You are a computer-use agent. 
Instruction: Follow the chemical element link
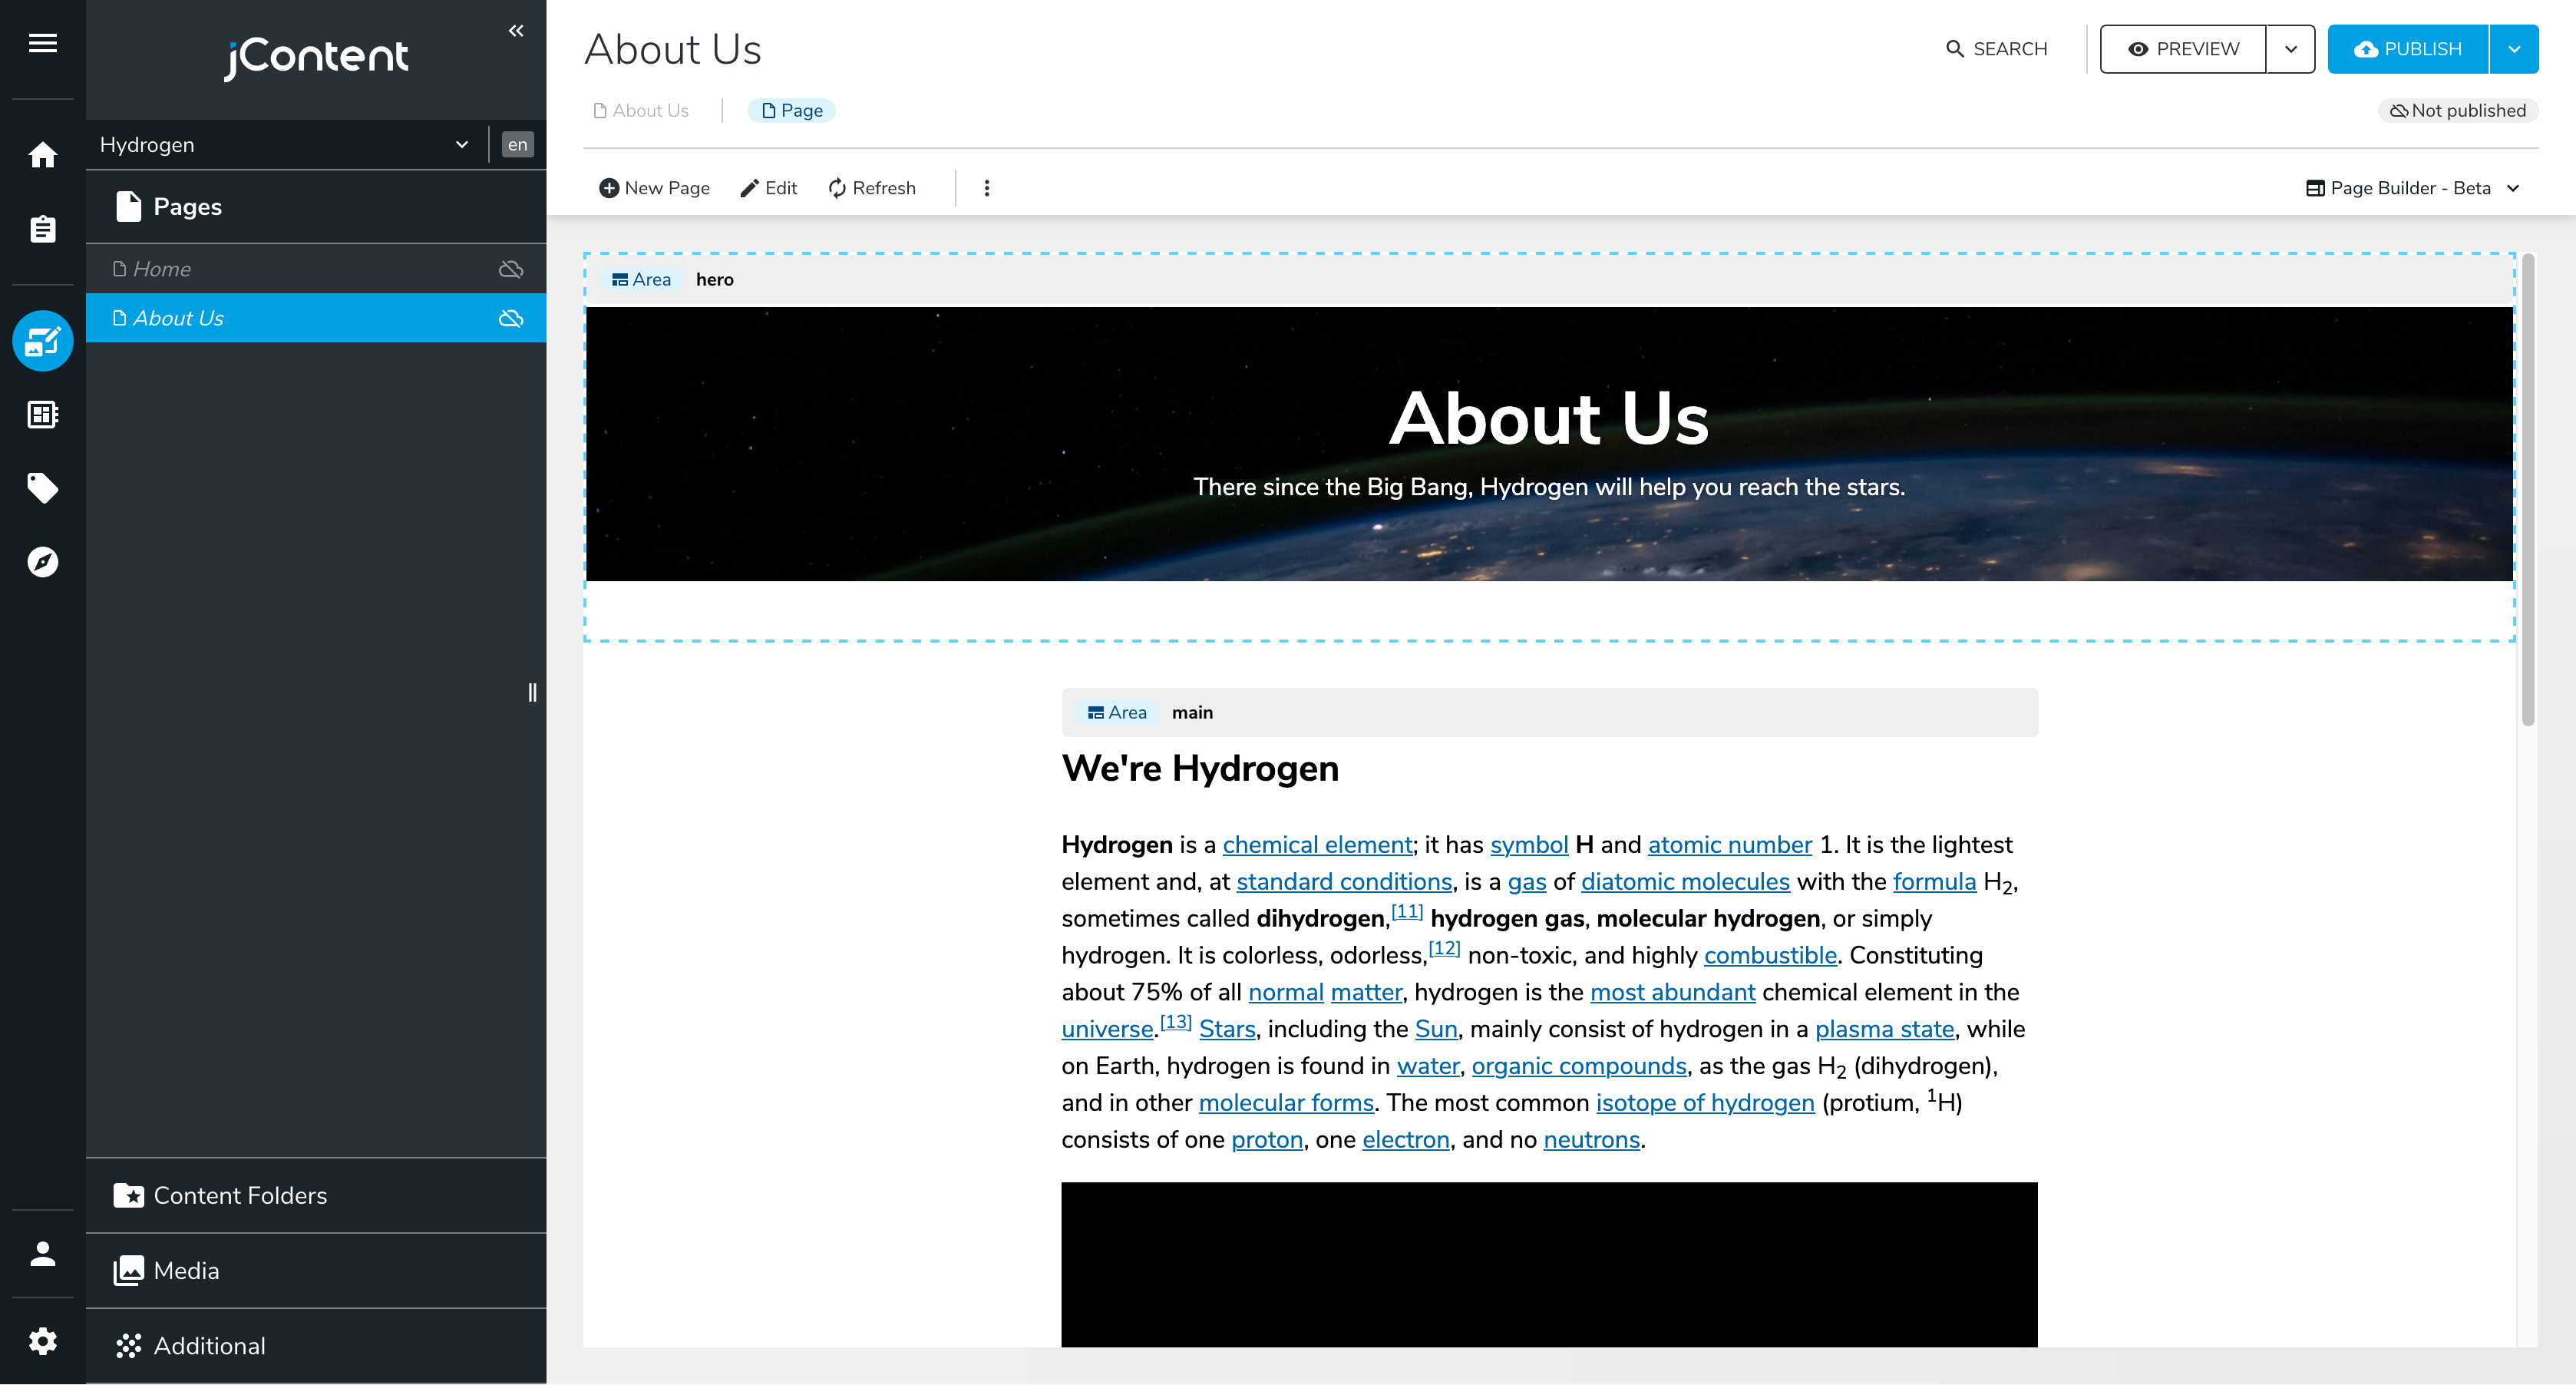(x=1317, y=844)
